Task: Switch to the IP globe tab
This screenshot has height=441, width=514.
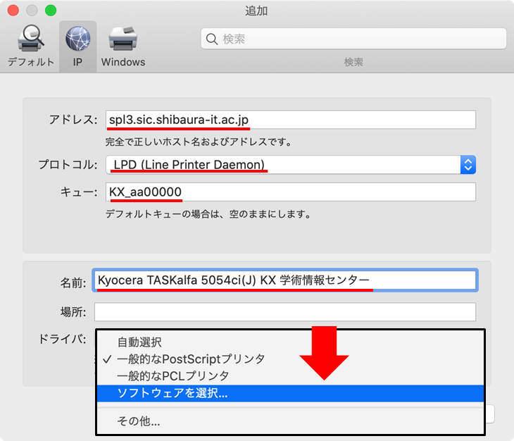Action: tap(77, 46)
